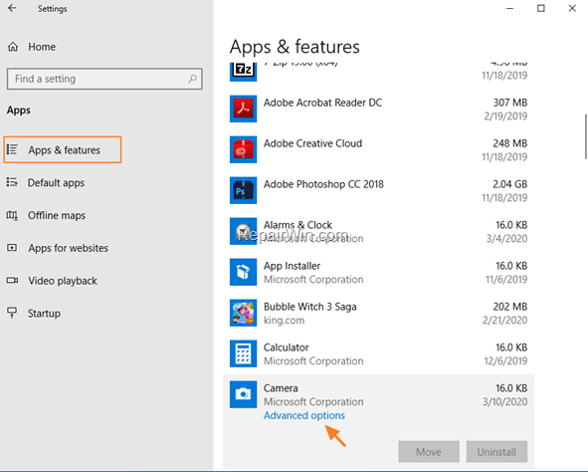Click the Apps & features list icon
The width and height of the screenshot is (588, 472).
[12, 149]
